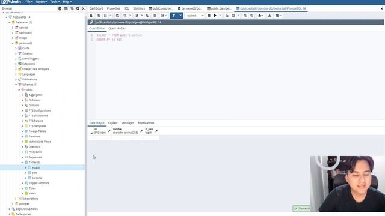Click the connection status icon beside public.estado
The image size is (385, 216).
(91, 22)
